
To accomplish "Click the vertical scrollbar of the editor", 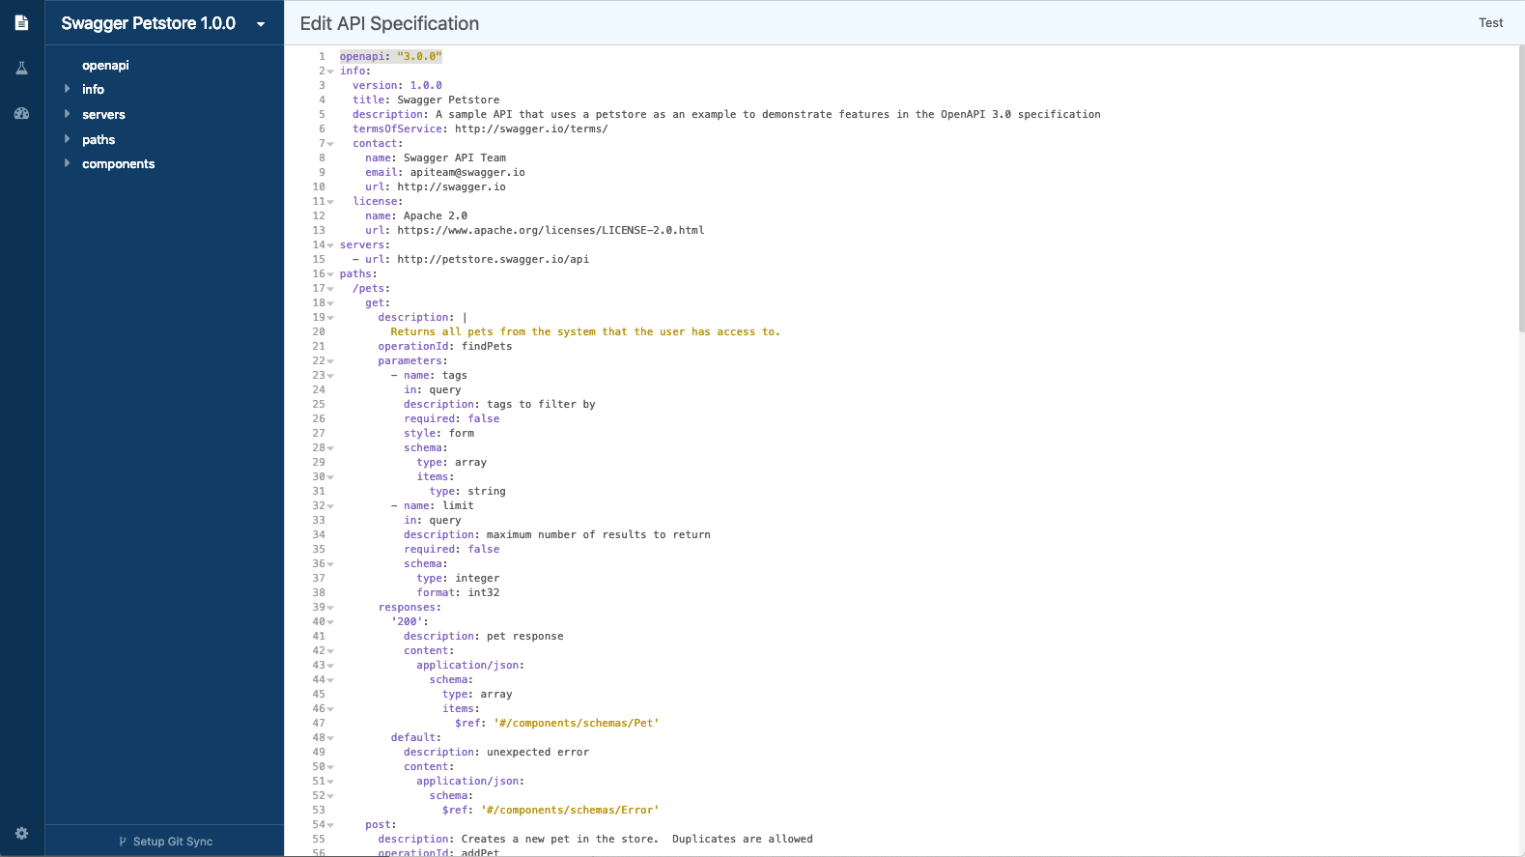I will coord(1521,188).
